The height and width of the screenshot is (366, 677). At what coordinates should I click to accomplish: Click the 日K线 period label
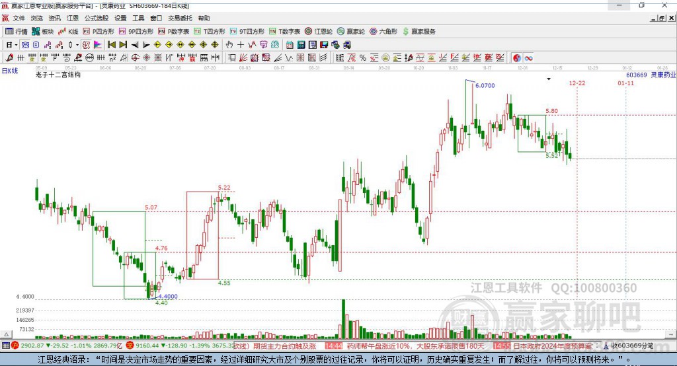(9, 71)
